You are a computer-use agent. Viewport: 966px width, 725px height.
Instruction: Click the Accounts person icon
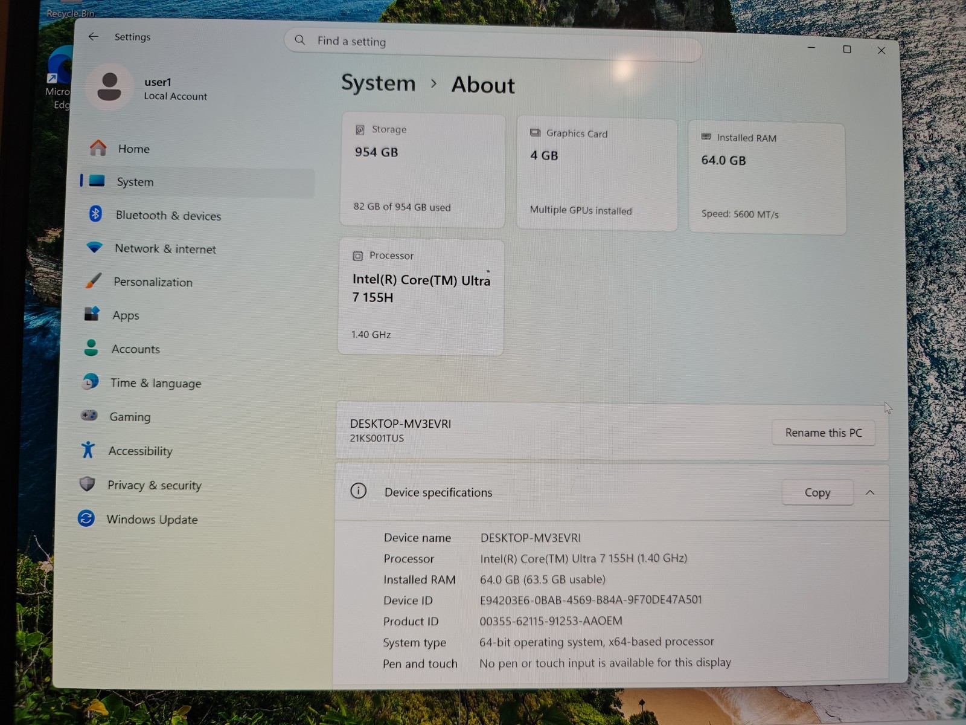tap(91, 347)
